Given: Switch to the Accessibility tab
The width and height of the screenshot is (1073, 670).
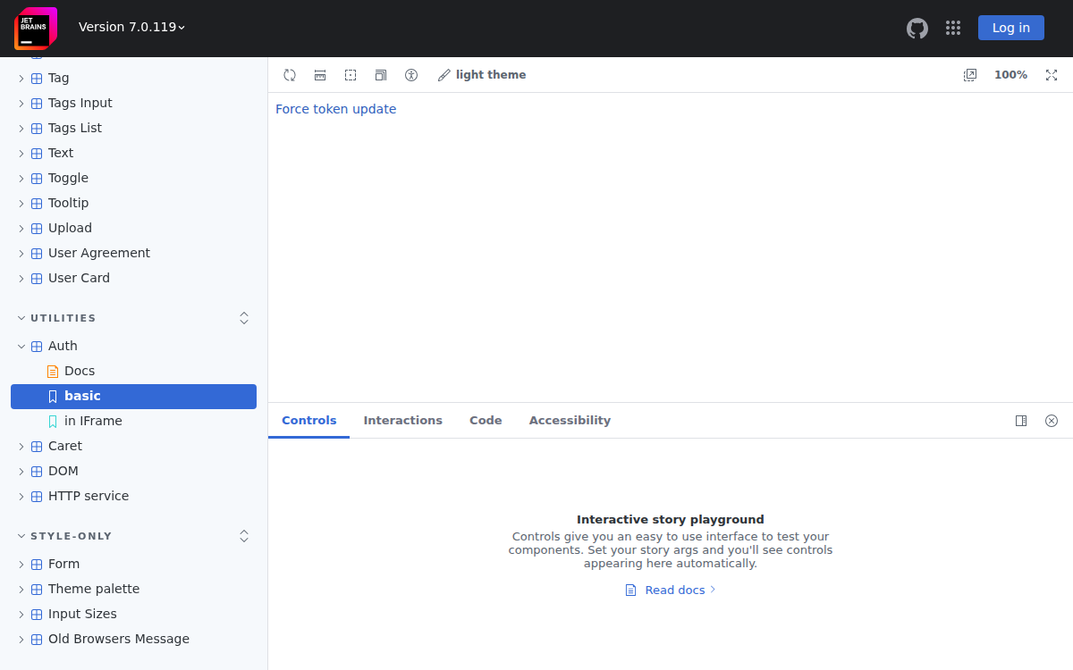Looking at the screenshot, I should pos(570,421).
